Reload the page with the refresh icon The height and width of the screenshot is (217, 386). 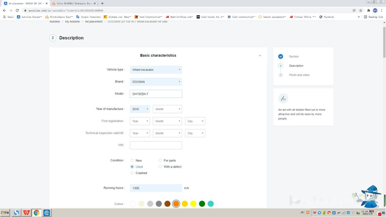pos(17,10)
